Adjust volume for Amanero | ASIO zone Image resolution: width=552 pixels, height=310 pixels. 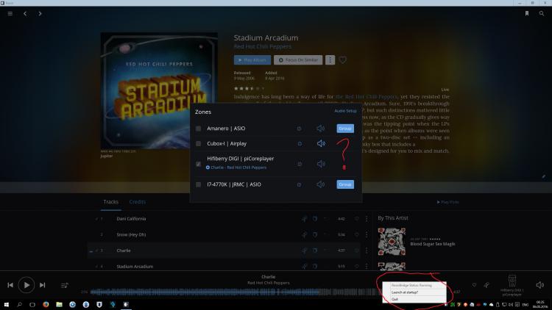(x=321, y=129)
